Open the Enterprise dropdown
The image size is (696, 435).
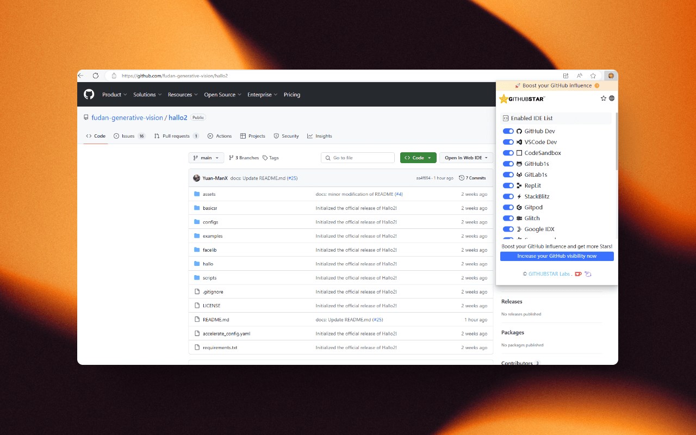point(262,95)
